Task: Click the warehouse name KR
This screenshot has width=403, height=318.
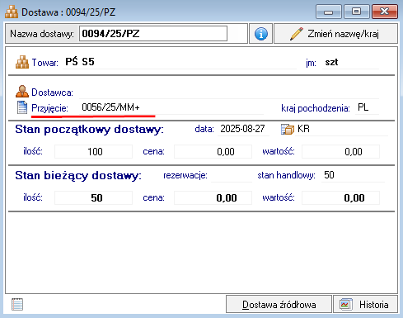Action: 303,129
